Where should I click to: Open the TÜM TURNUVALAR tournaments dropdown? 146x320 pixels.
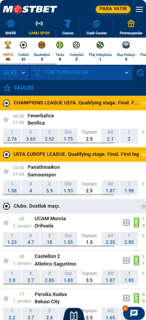pos(81,72)
